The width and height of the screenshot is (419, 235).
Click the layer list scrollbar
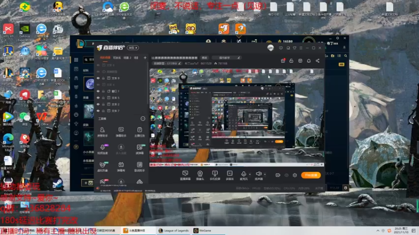tap(148, 83)
